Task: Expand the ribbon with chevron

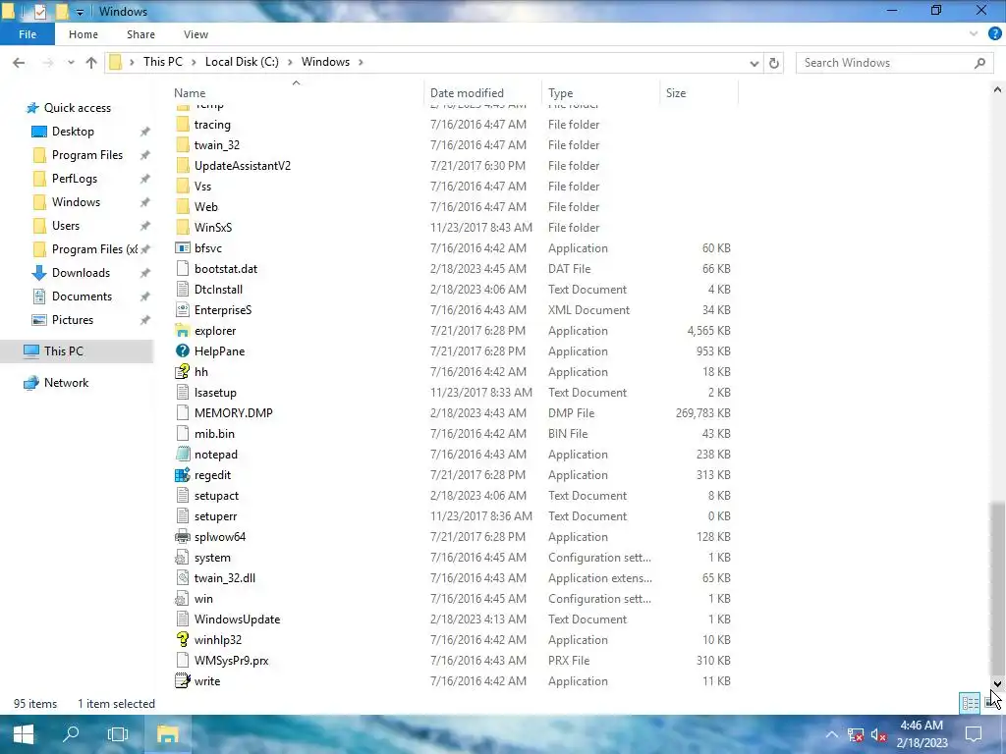Action: pos(974,34)
